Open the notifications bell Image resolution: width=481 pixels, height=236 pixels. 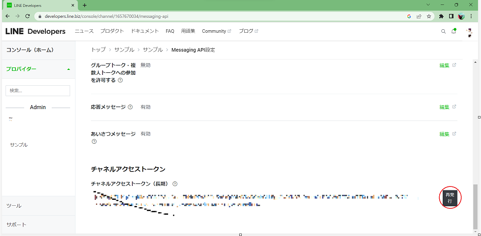click(x=453, y=31)
